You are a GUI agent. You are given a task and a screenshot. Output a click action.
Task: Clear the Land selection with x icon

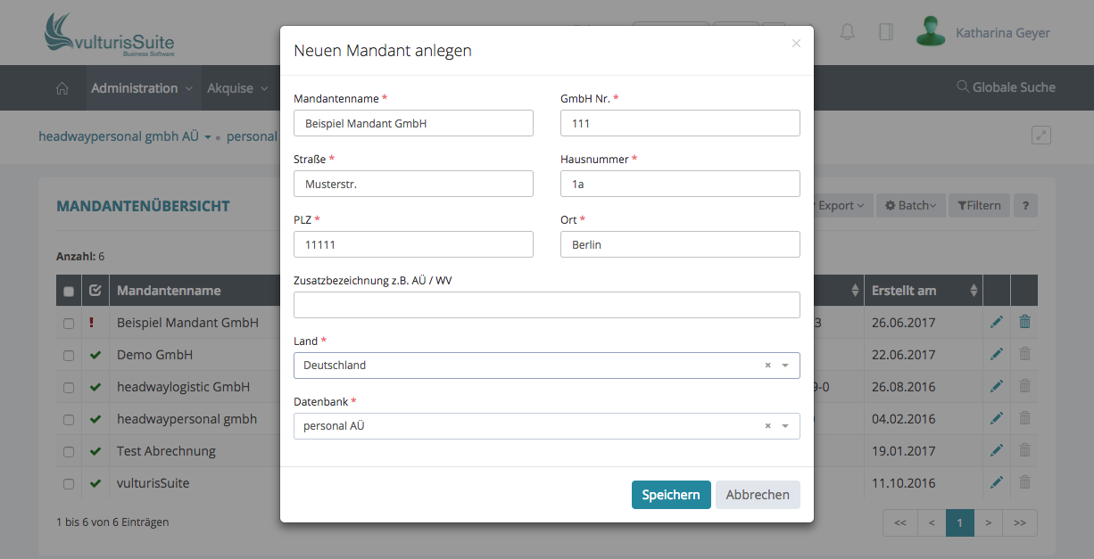pos(767,366)
